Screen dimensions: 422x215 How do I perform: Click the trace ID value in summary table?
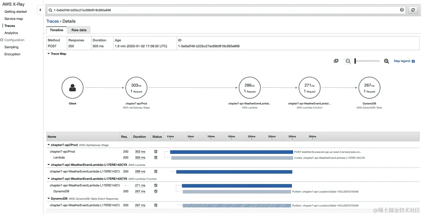click(209, 46)
